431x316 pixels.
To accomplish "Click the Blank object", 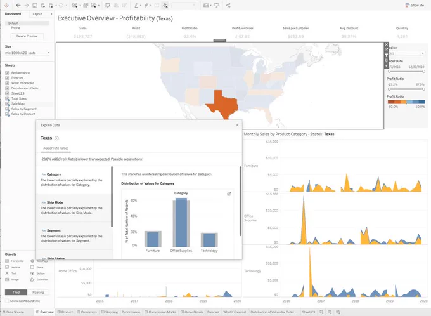I will coord(37,267).
